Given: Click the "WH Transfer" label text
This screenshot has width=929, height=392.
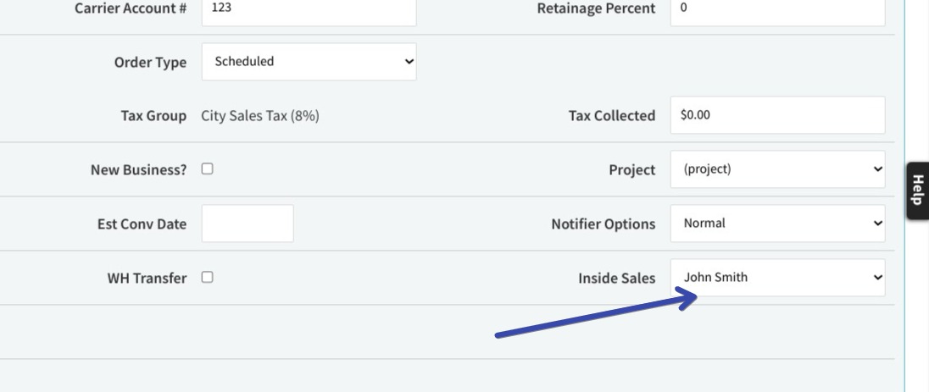Looking at the screenshot, I should [147, 279].
